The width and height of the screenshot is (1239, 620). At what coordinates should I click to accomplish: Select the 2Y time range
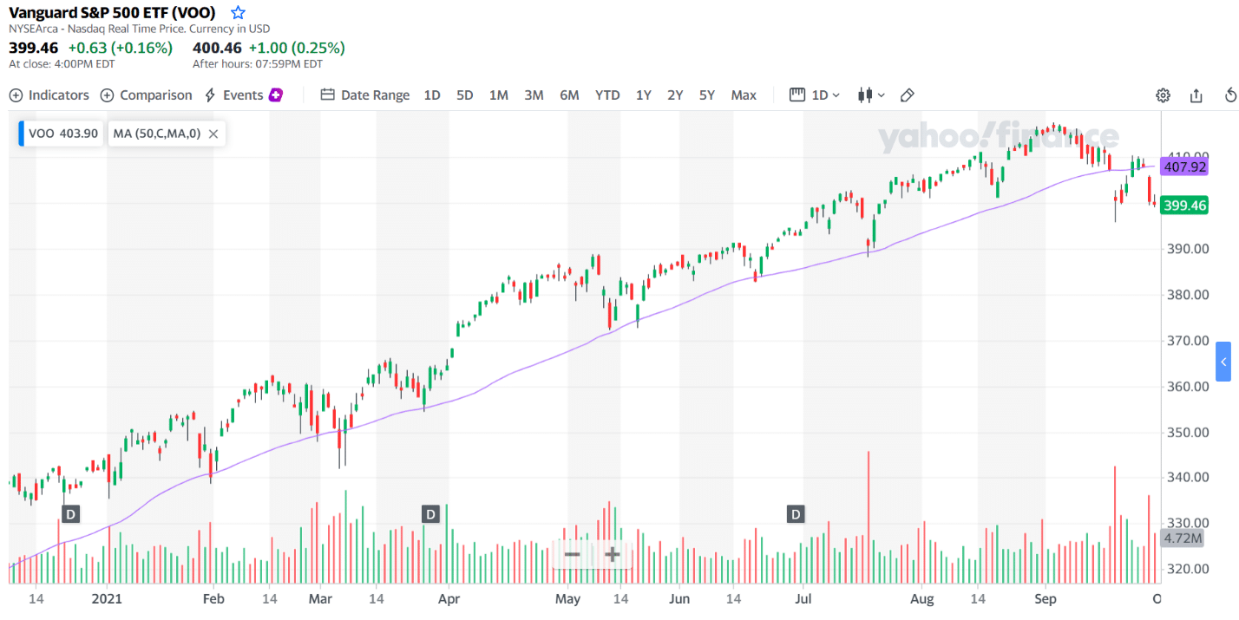pos(675,95)
